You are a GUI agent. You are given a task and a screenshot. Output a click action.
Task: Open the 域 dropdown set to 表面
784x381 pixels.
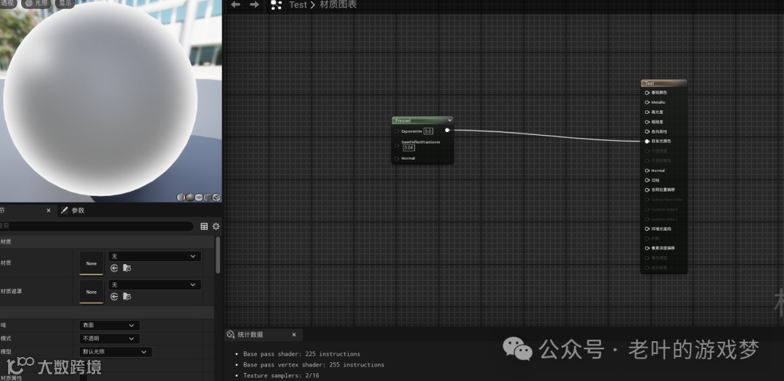tap(110, 326)
